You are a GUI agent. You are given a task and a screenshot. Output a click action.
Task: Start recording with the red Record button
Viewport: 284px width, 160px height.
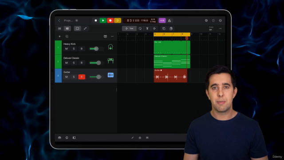(x=110, y=20)
